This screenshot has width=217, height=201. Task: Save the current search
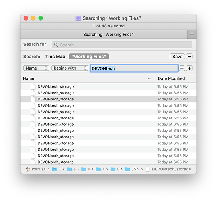tap(177, 56)
